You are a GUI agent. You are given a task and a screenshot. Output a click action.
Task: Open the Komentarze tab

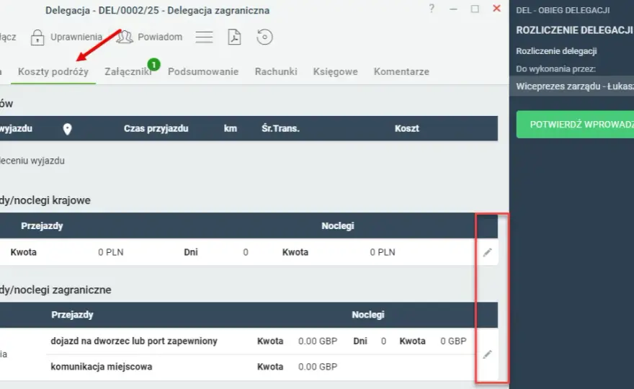401,71
